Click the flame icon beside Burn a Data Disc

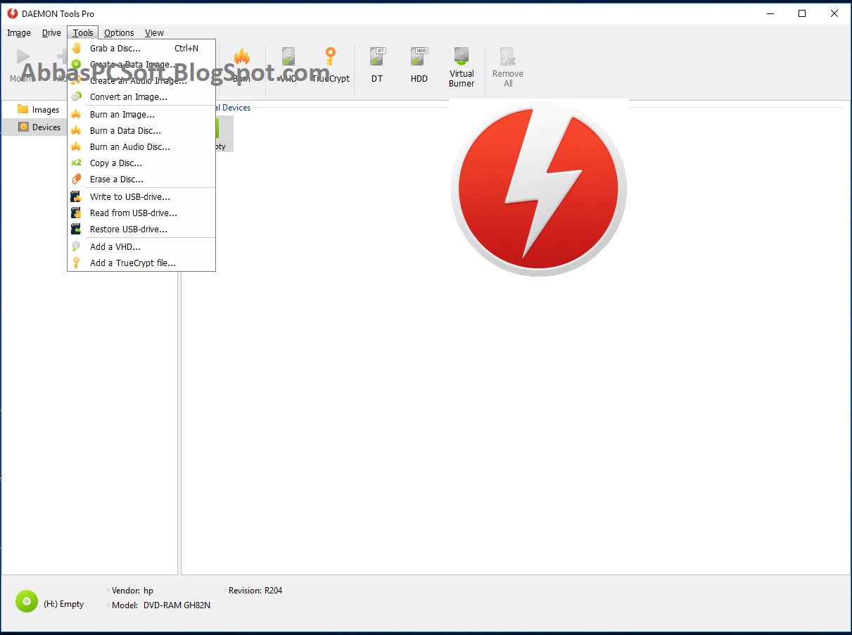coord(77,130)
